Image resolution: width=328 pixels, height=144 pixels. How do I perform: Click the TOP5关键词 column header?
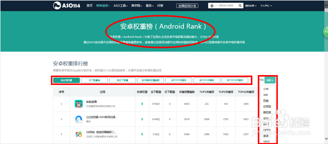click(x=226, y=92)
